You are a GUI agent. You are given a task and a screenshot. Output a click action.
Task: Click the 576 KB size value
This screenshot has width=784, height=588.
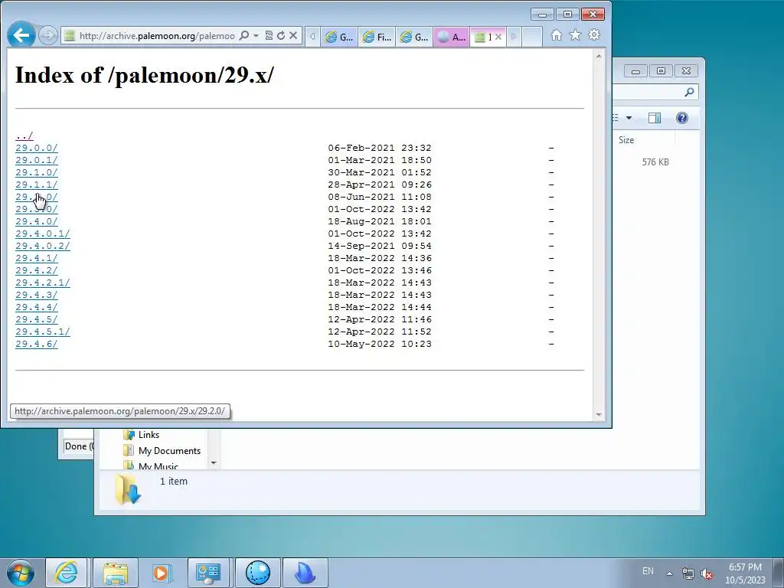pos(655,162)
